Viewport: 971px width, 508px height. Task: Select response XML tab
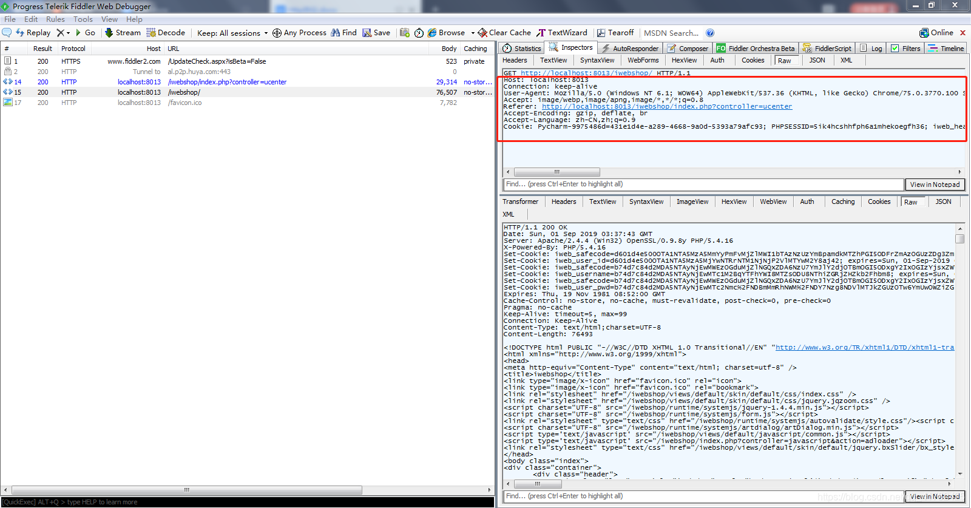509,214
